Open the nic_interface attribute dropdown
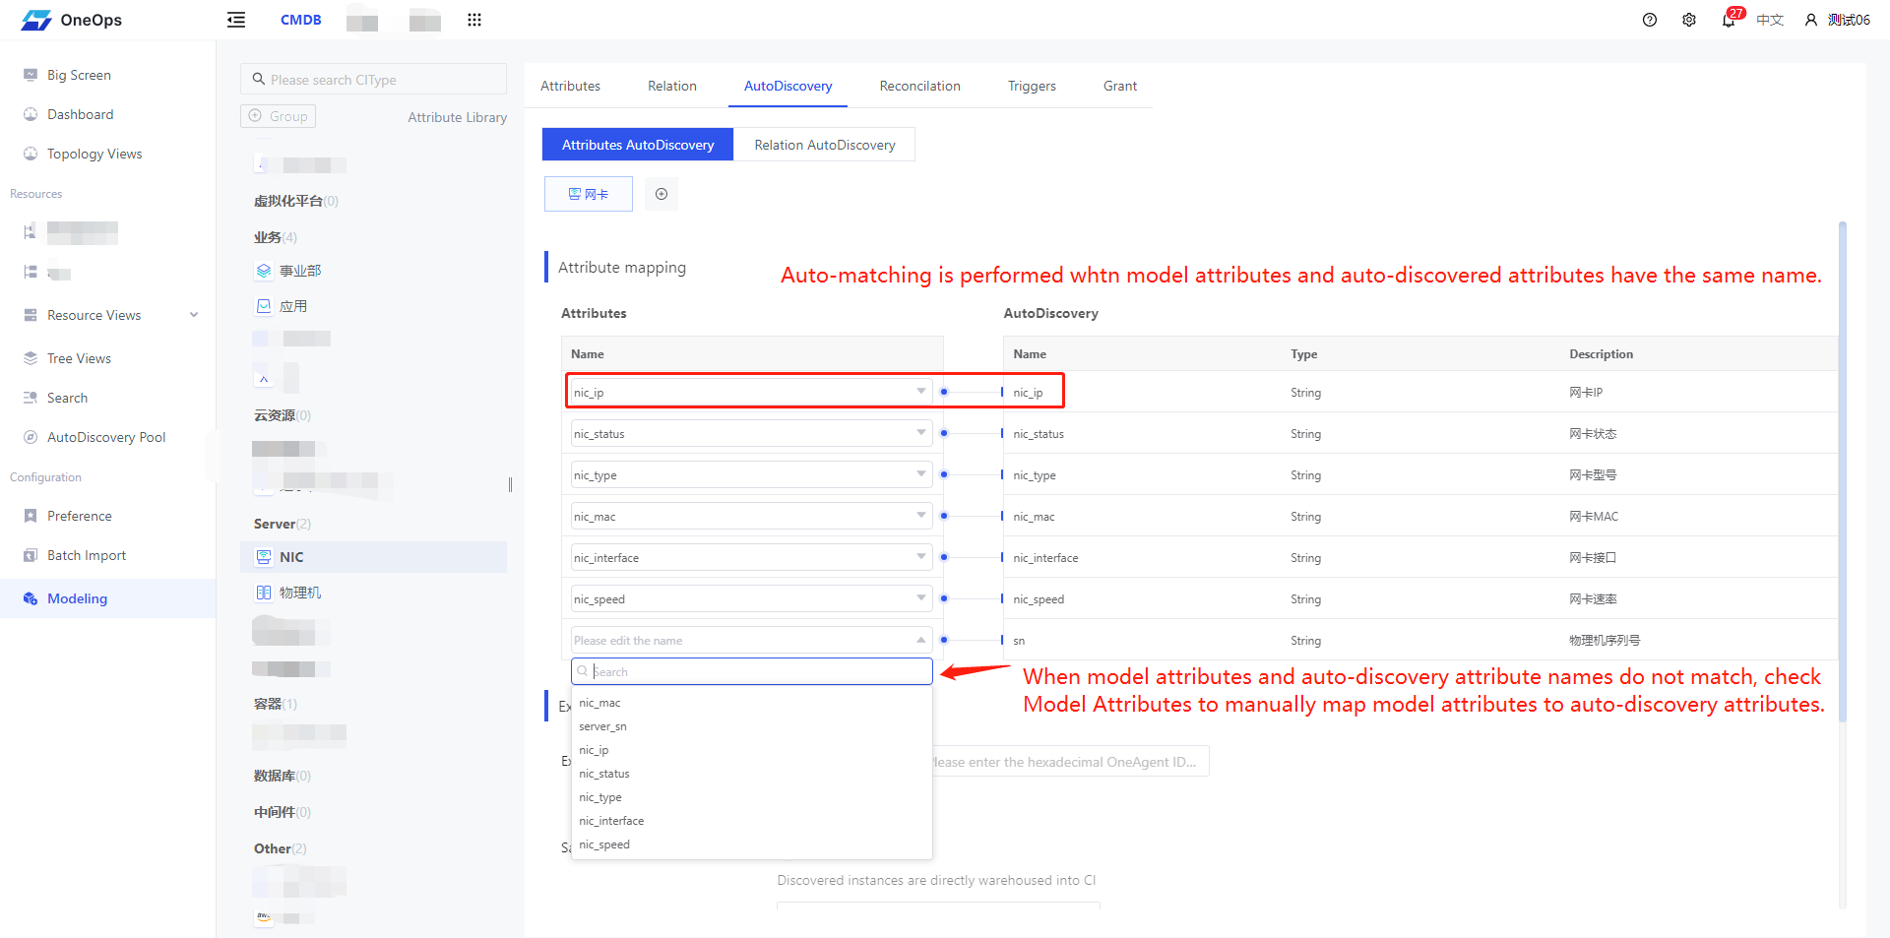The image size is (1890, 938). click(x=751, y=557)
